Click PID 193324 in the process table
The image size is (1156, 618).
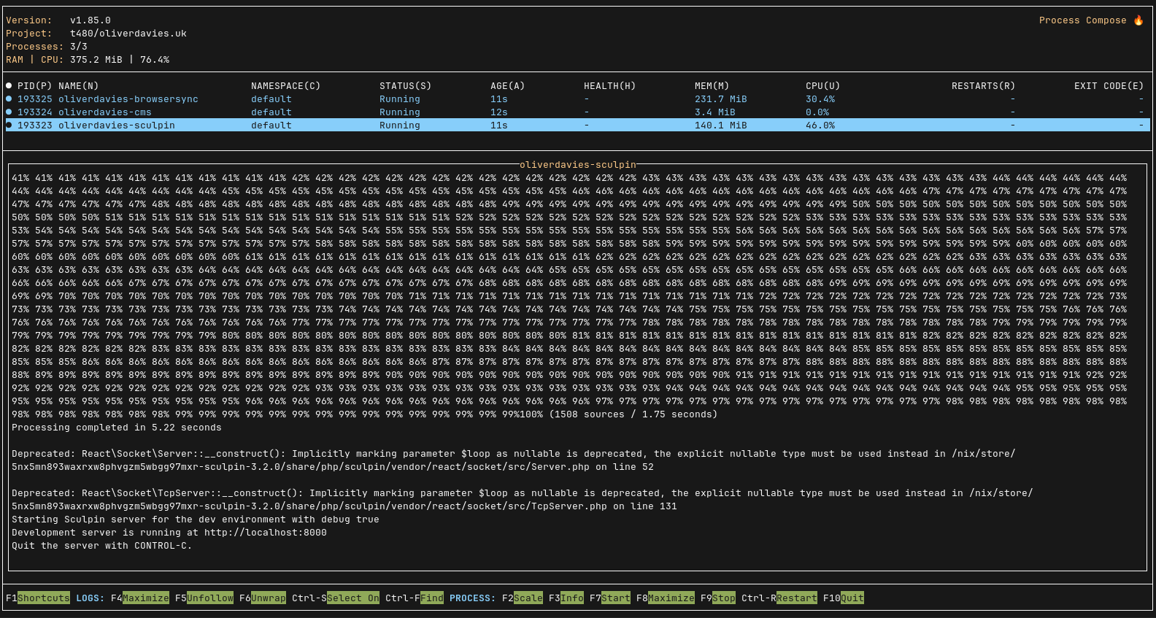point(35,112)
